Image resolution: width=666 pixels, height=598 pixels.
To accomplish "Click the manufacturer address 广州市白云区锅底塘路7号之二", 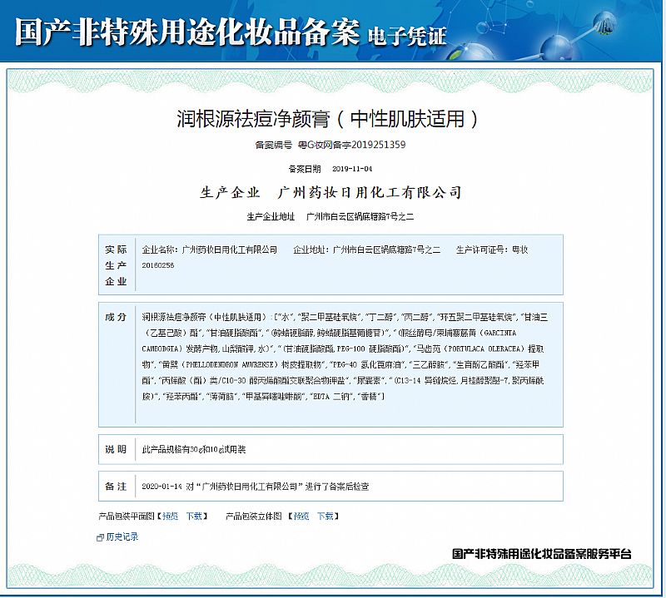I will tap(360, 217).
